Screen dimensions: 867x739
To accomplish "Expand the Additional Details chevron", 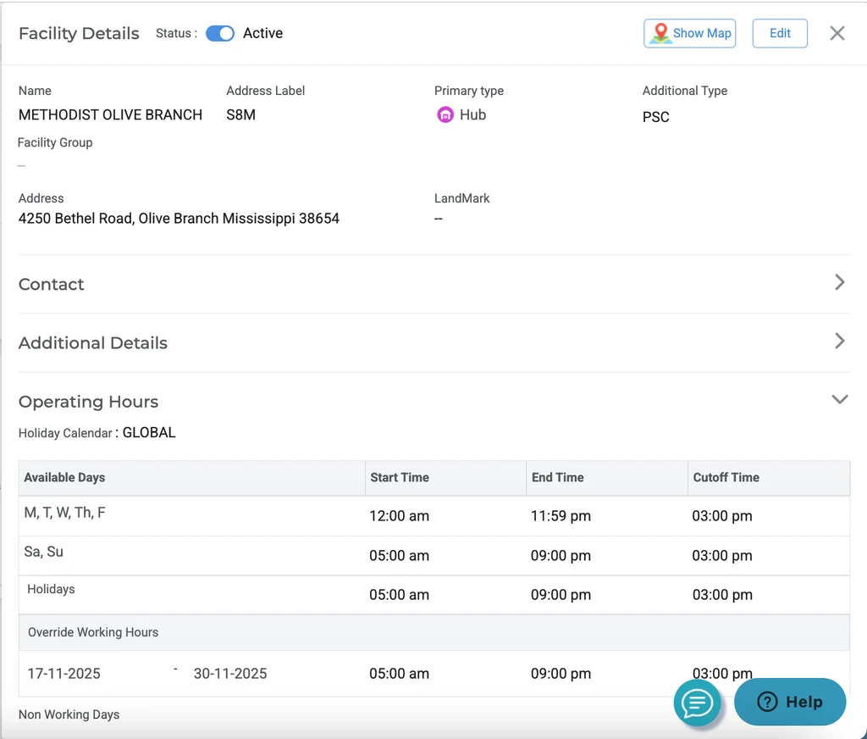I will click(x=839, y=341).
